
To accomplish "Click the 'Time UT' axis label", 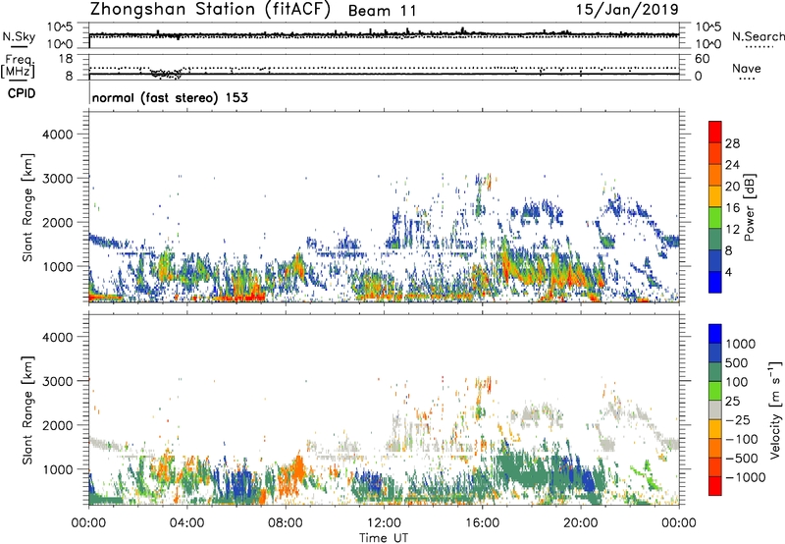I will (384, 538).
